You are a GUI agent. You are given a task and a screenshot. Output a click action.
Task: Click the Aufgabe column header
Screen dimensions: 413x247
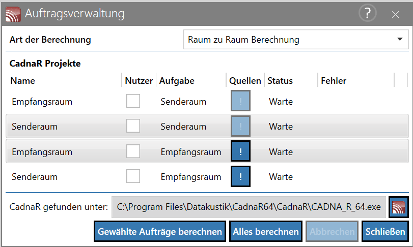177,81
